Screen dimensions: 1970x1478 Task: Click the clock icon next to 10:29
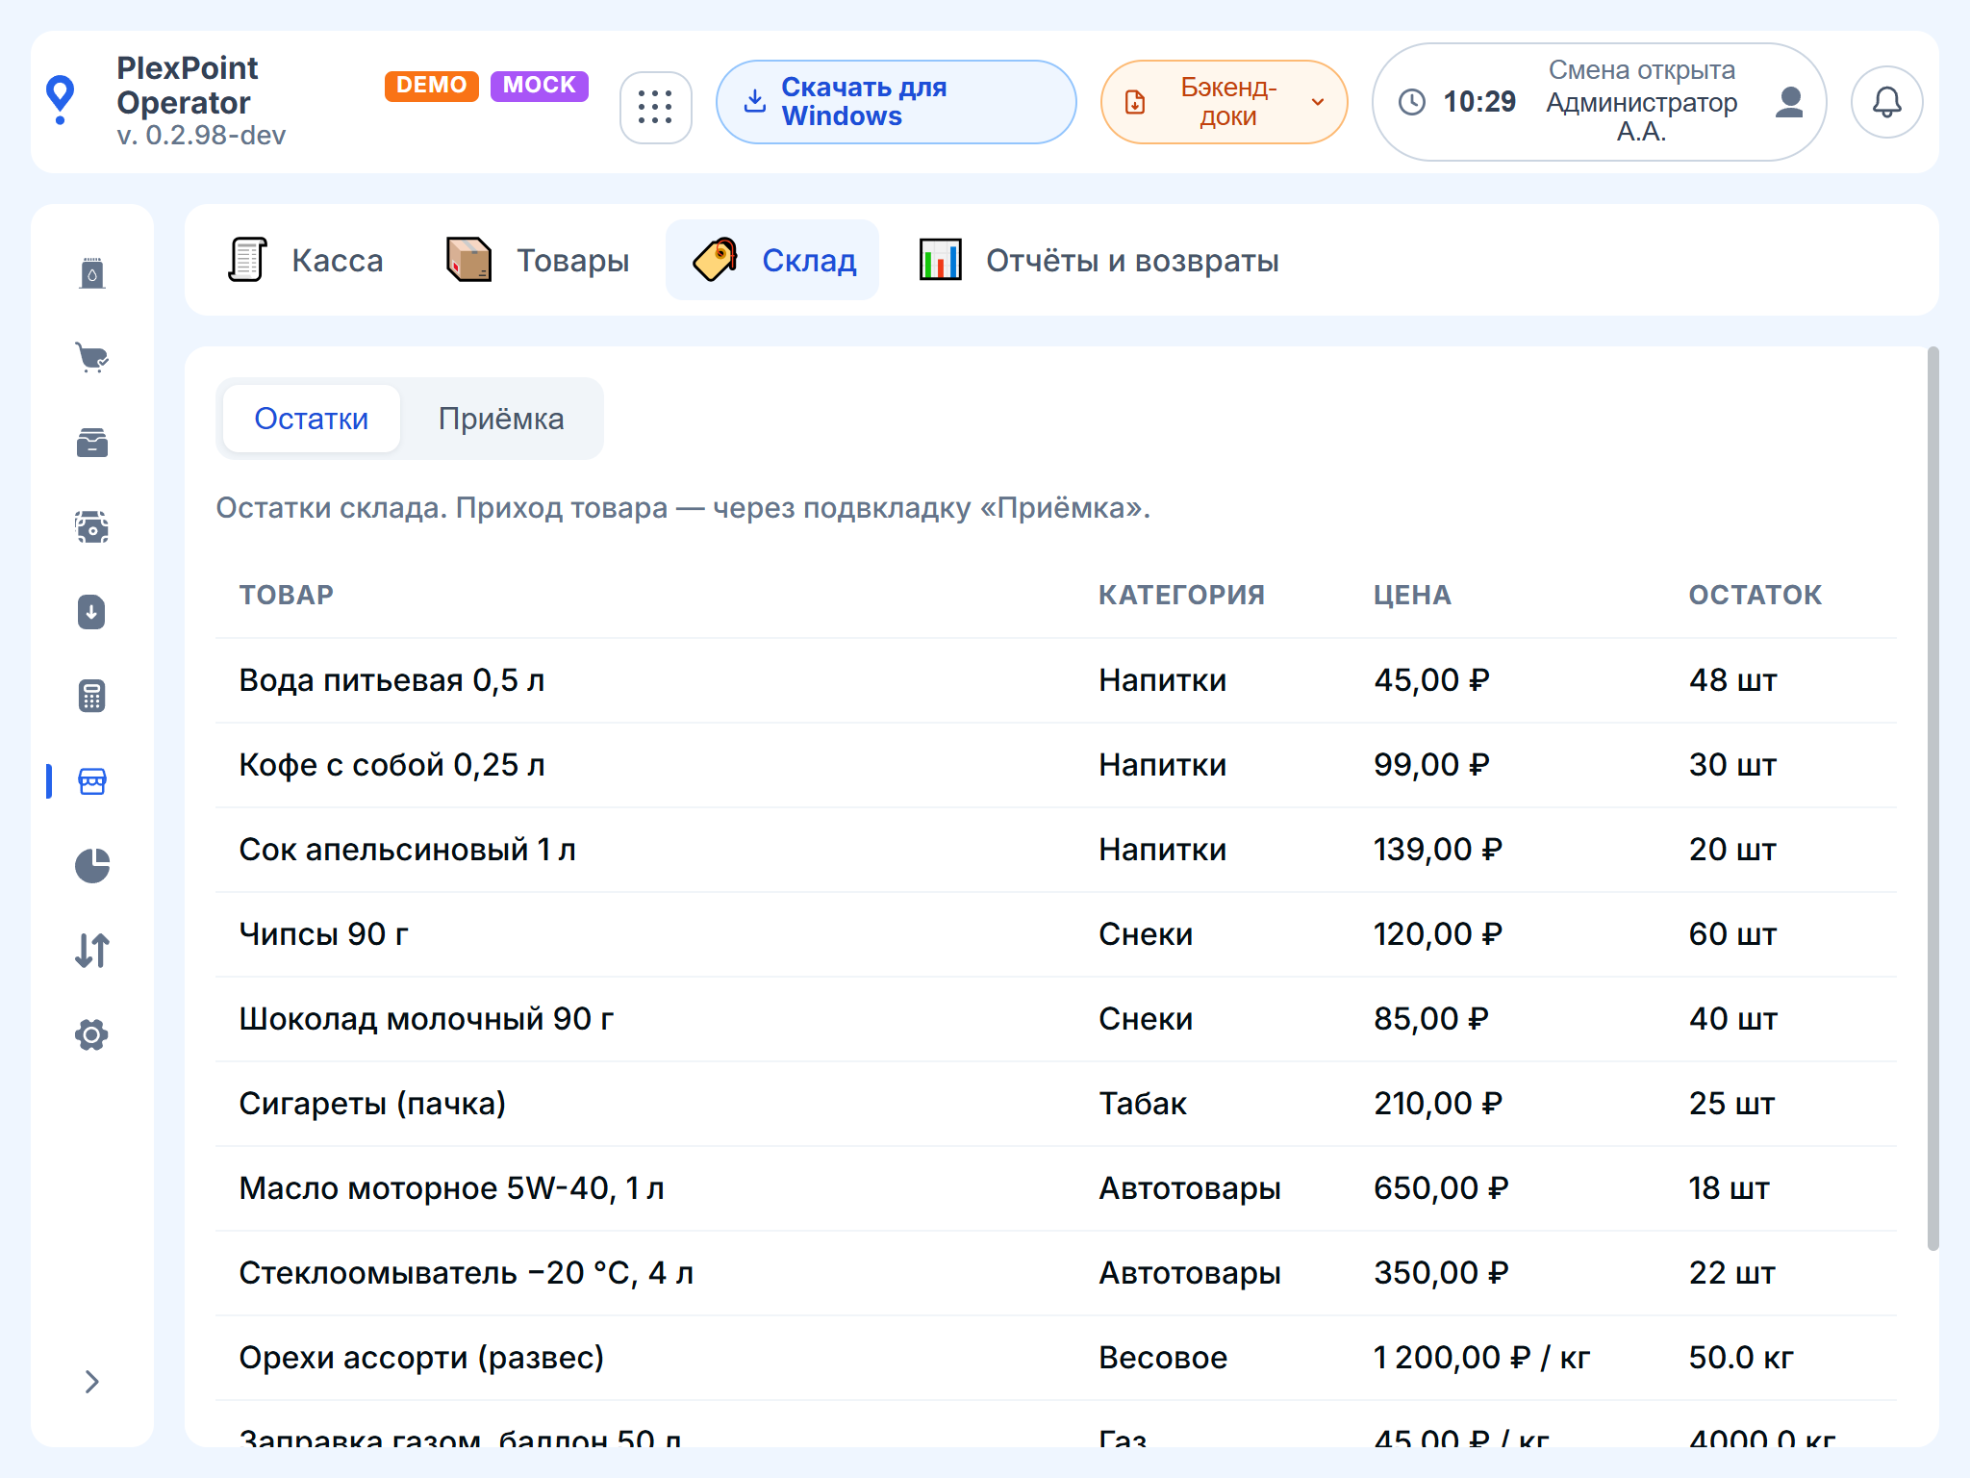tap(1412, 102)
